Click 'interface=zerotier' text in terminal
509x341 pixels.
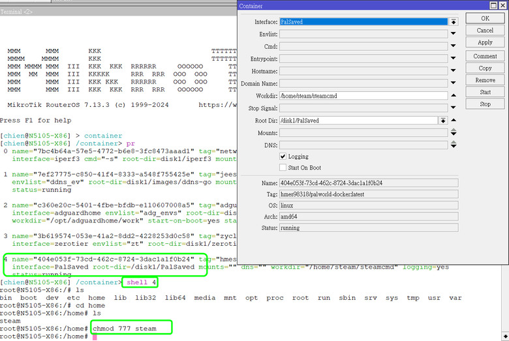point(50,244)
